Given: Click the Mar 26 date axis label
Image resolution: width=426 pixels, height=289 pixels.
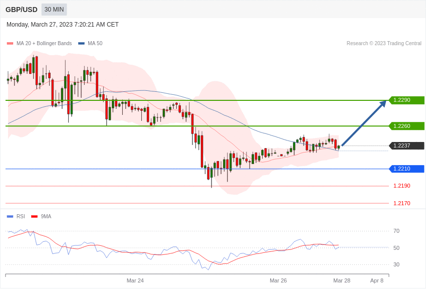Looking at the screenshot, I should tap(278, 280).
